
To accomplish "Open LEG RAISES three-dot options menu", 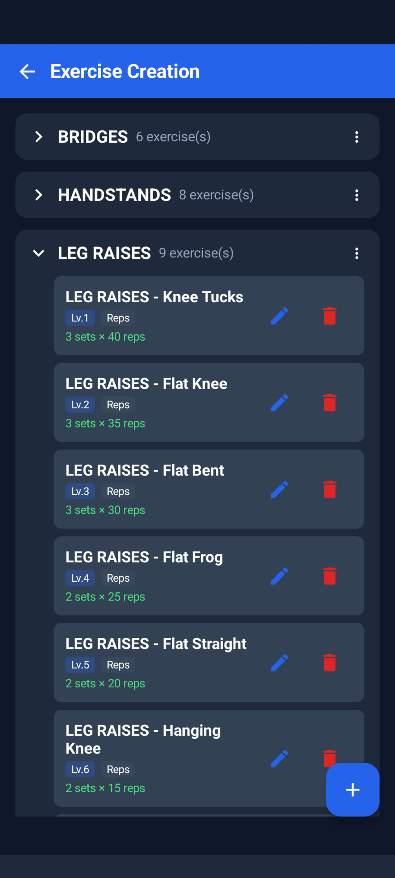I will 357,253.
